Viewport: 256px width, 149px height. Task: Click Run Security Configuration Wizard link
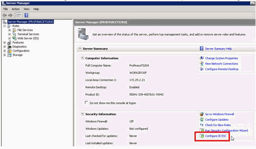click(226, 130)
